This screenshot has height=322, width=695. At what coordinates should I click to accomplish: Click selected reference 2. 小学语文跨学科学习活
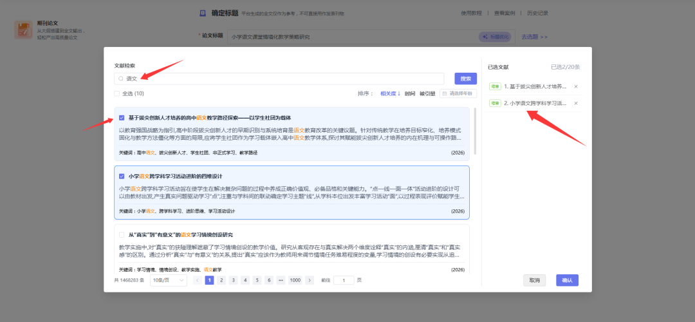535,103
